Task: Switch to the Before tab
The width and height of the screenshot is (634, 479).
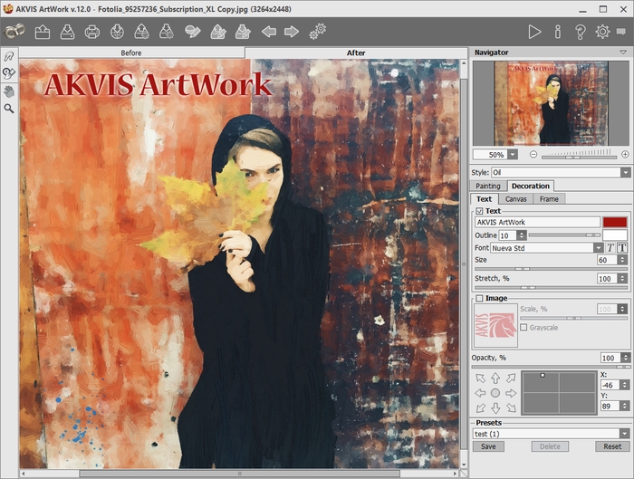Action: pyautogui.click(x=131, y=53)
